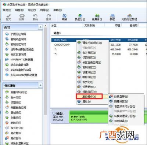The image size is (147, 145).
Task: Launch 扩展分区向导 in the wizard panel
Action: (x=15, y=34)
